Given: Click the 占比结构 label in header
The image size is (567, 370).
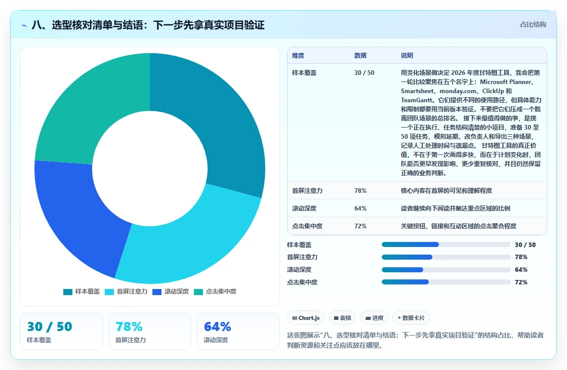Looking at the screenshot, I should pyautogui.click(x=533, y=25).
